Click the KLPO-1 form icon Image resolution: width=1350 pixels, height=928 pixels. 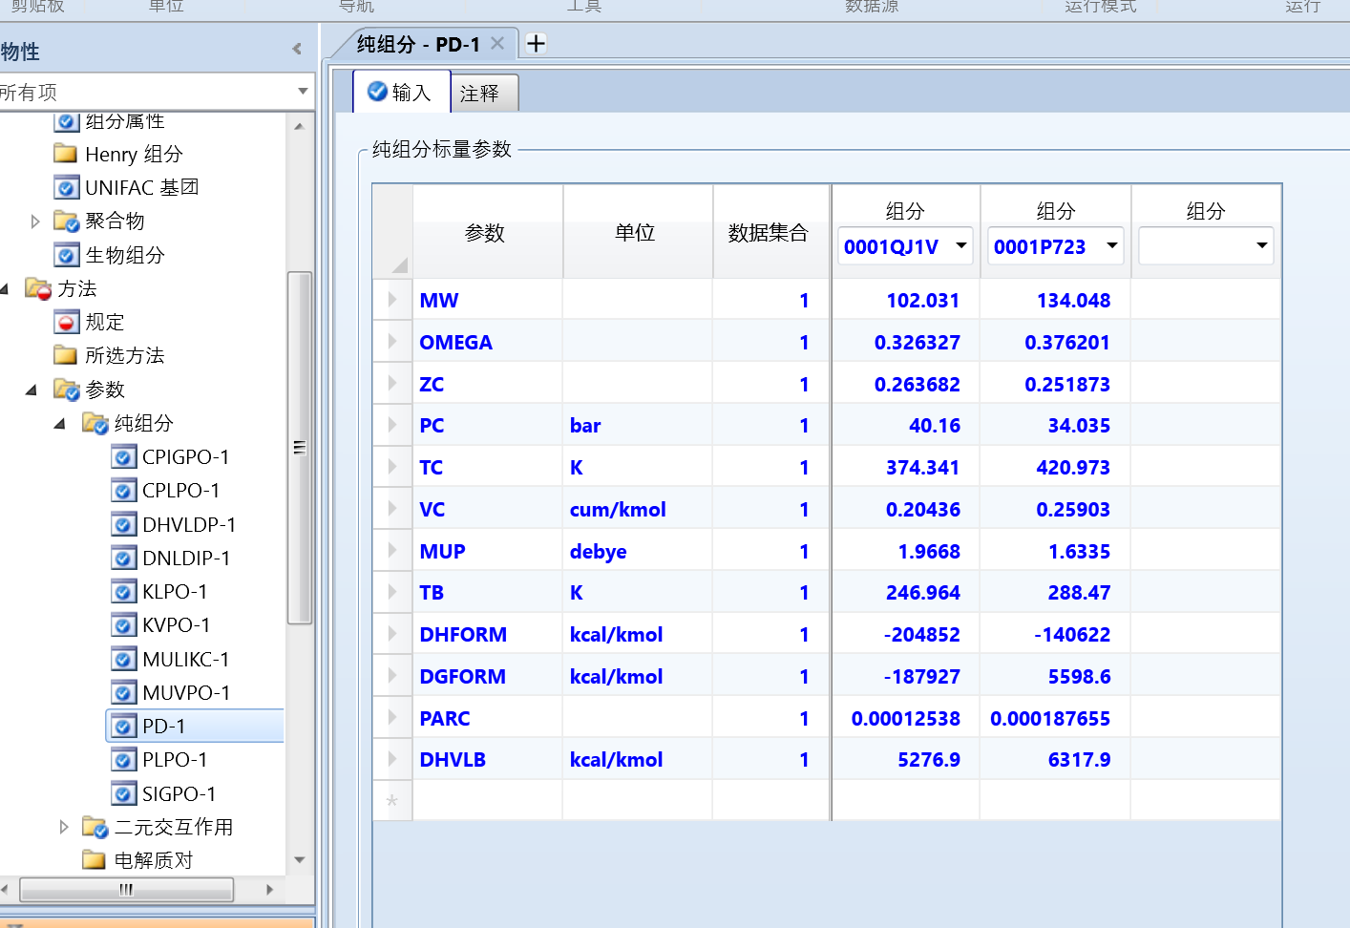click(123, 592)
